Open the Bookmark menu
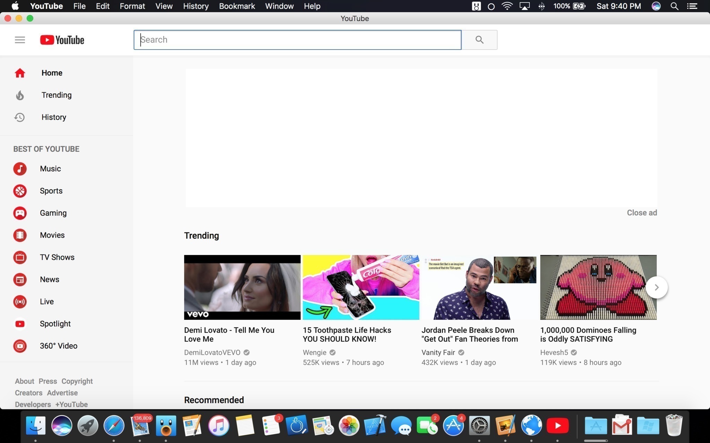The image size is (710, 443). (x=237, y=6)
